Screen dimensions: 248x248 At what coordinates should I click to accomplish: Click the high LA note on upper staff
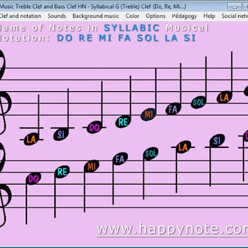[224, 98]
